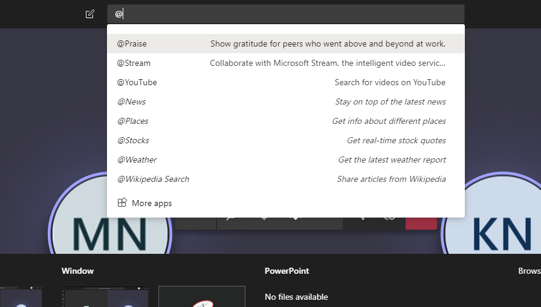Pick the @Weather report entry

click(x=286, y=160)
